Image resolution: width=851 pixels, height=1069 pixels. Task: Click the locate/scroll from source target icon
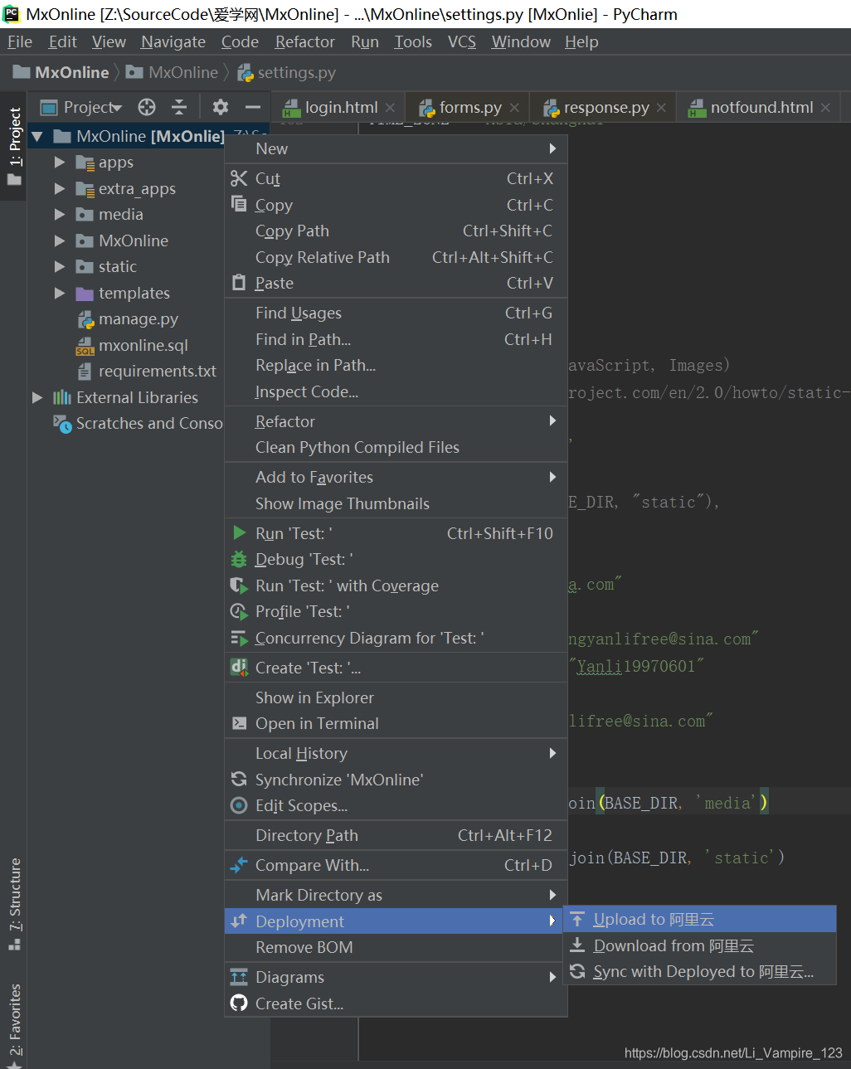[x=147, y=107]
